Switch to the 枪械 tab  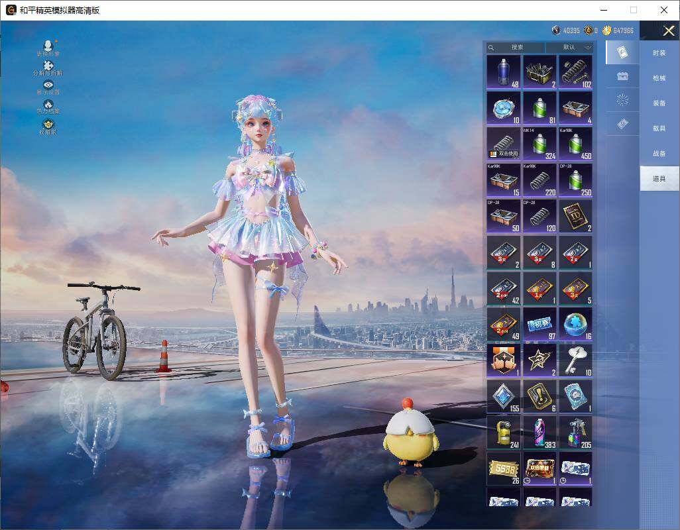(x=659, y=78)
